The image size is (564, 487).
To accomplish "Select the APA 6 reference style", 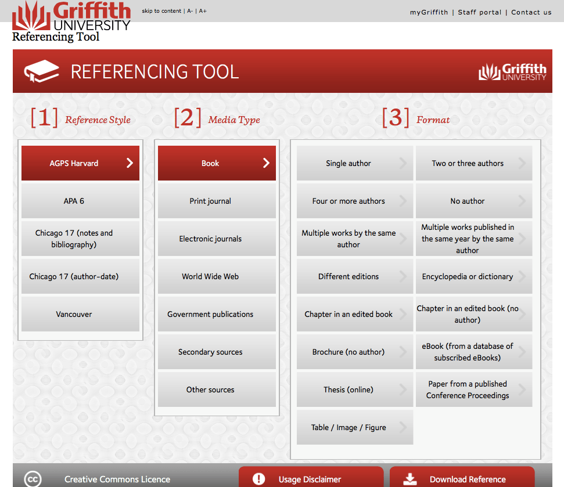I will 80,201.
